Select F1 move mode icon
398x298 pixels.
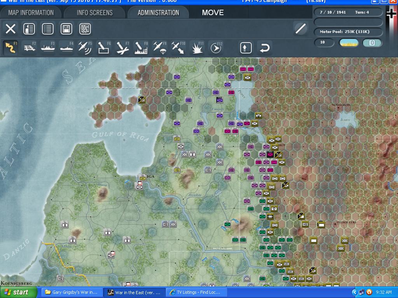click(10, 48)
